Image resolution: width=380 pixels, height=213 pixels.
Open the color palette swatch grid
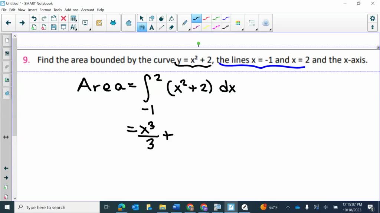click(x=238, y=23)
